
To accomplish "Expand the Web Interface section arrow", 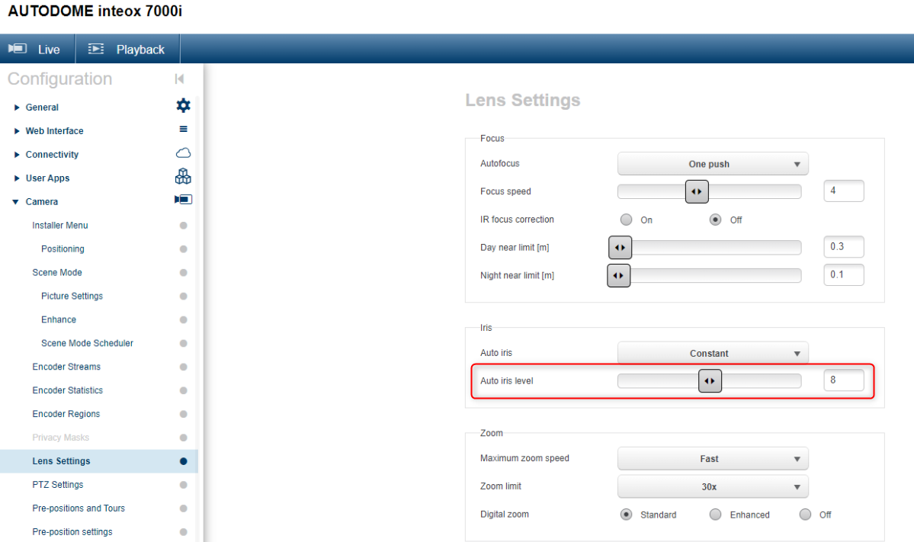I will pos(16,131).
